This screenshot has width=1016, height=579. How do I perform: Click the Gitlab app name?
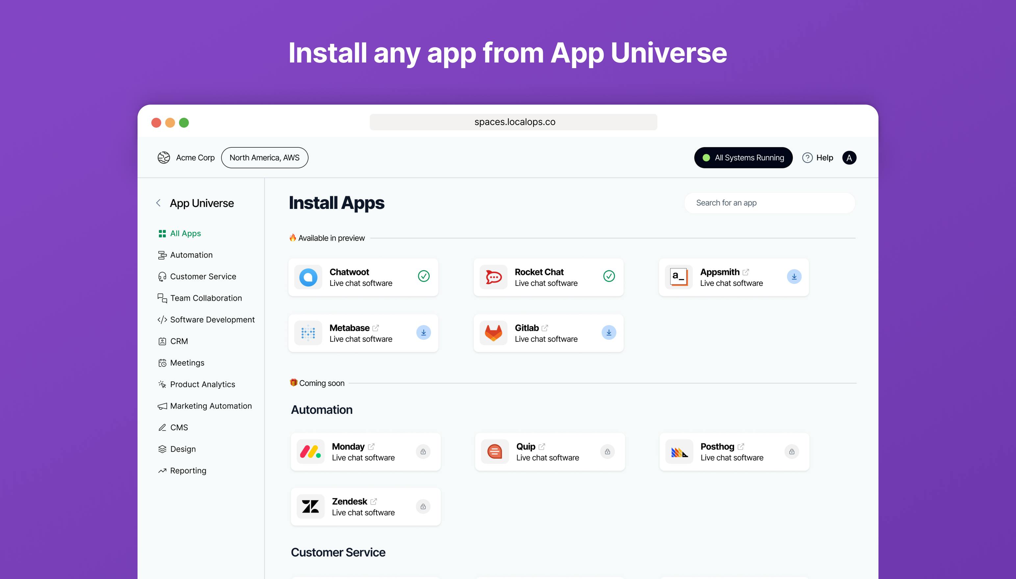pos(527,328)
